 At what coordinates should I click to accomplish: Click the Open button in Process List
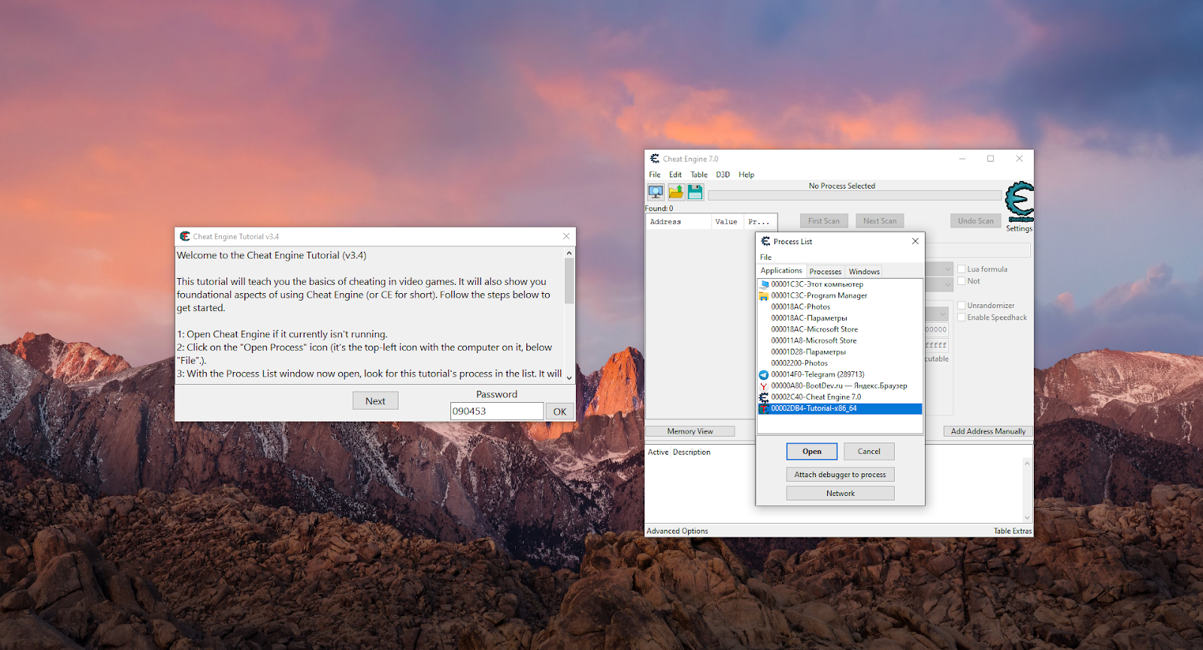pos(812,452)
